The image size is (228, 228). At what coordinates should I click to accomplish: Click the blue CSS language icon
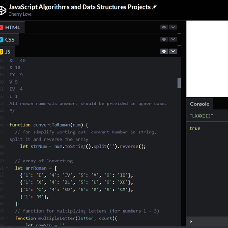(1, 39)
